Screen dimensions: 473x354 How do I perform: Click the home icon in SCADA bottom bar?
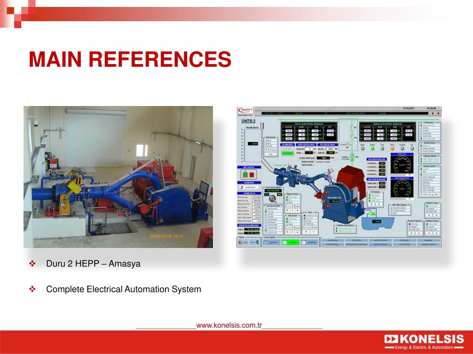(x=266, y=242)
